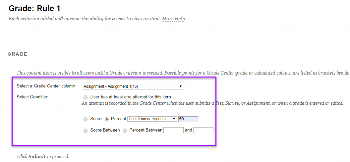Click the 'Select a Grade Center column' label
350x162 pixels.
pyautogui.click(x=46, y=86)
